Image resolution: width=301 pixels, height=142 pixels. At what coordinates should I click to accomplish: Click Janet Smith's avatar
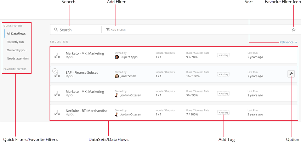tap(117, 76)
